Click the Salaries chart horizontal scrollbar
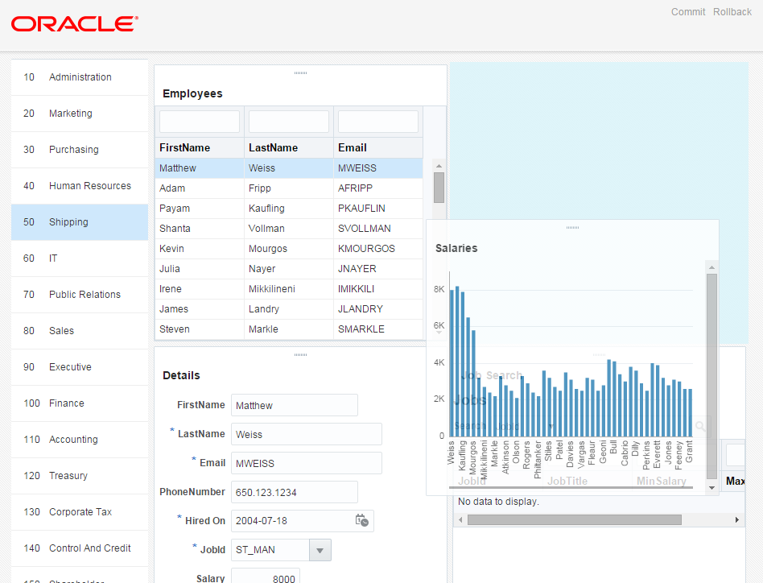Screen dimensions: 763x583 point(571,486)
